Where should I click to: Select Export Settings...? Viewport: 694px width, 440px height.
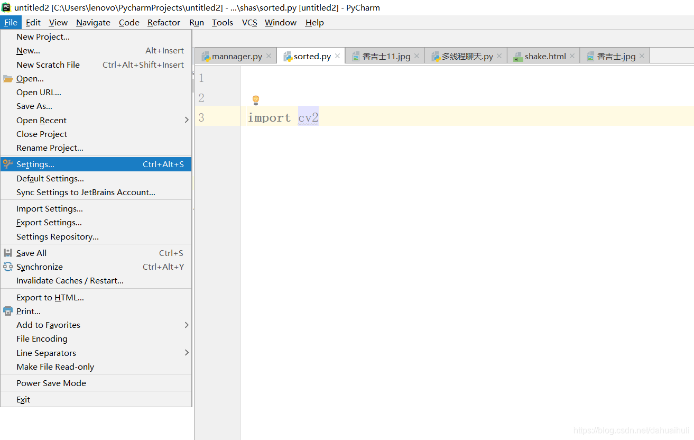coord(96,222)
